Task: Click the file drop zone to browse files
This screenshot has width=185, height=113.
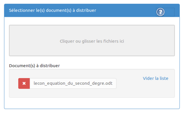Action: 92,40
